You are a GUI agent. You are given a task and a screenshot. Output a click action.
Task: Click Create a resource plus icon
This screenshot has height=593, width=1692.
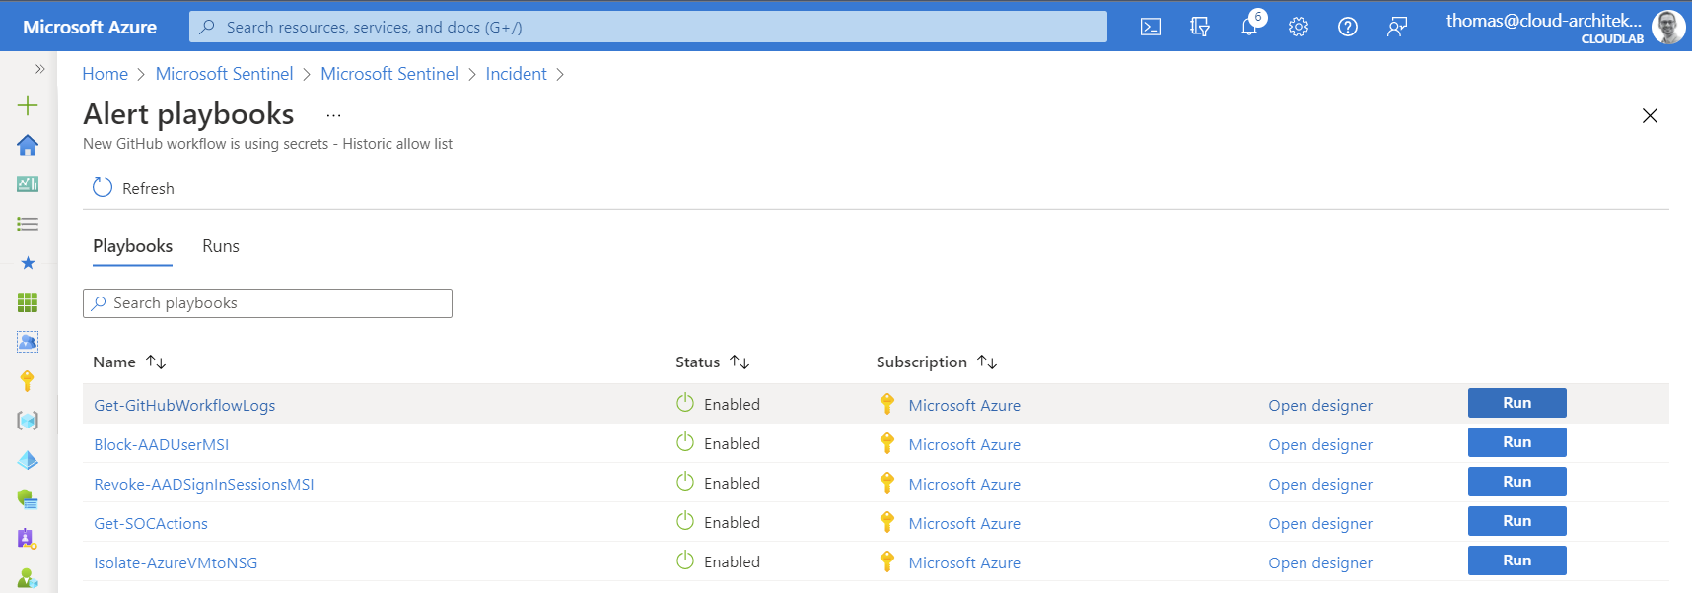tap(28, 105)
